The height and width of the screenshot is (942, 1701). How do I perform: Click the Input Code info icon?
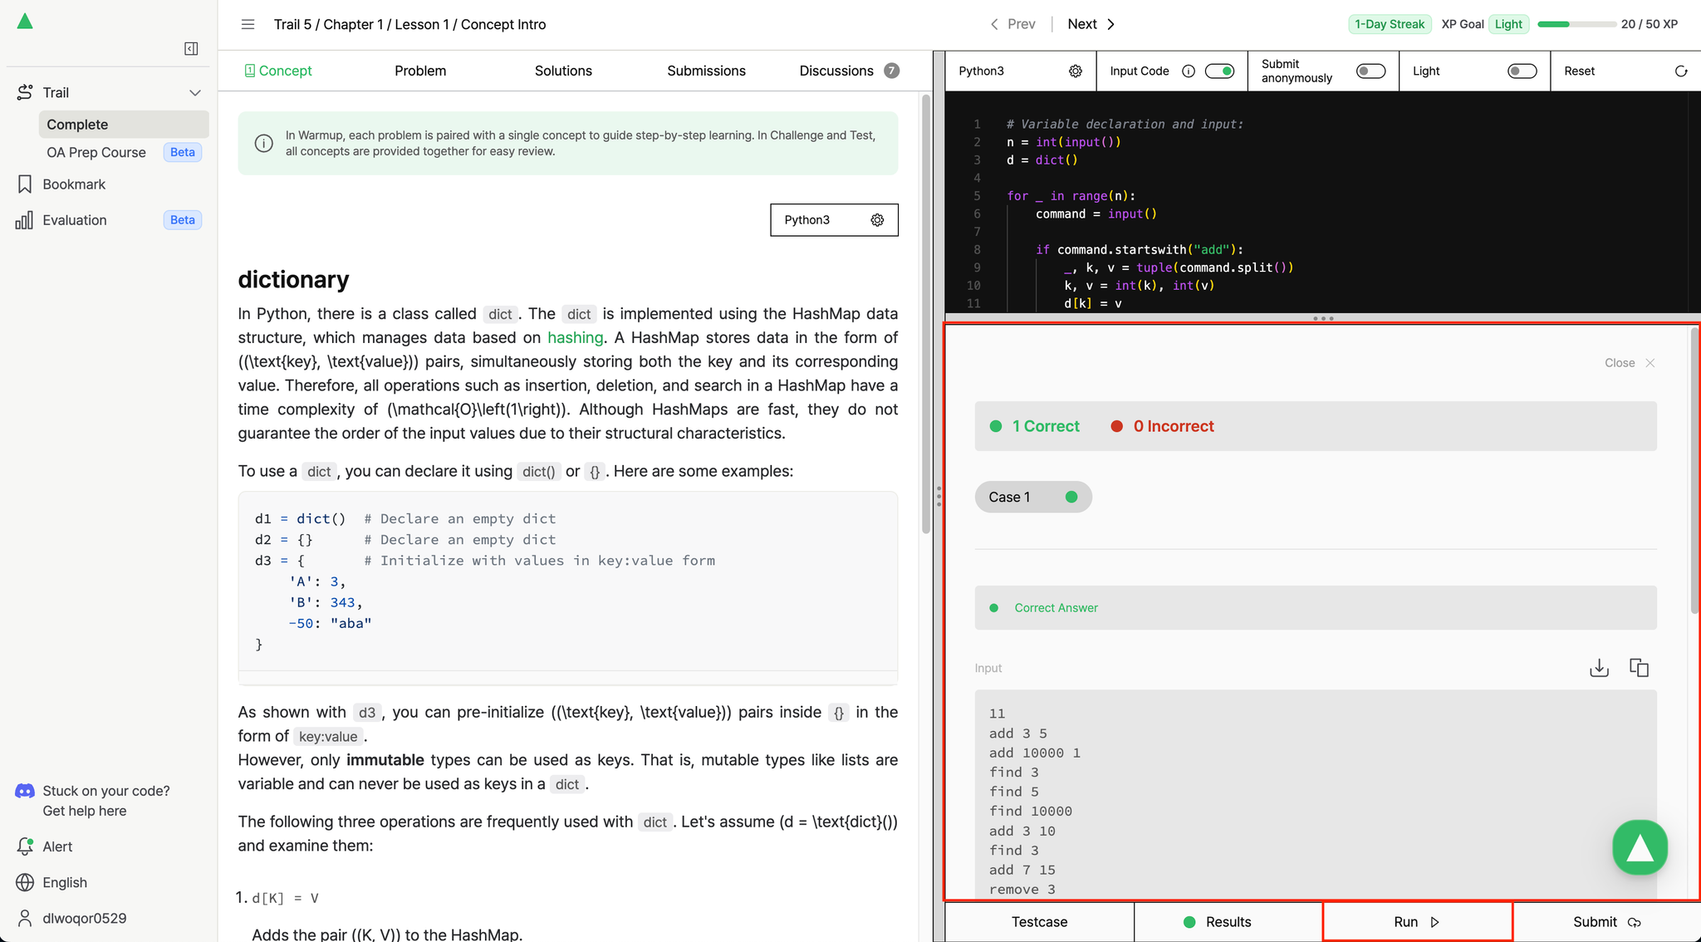tap(1189, 71)
